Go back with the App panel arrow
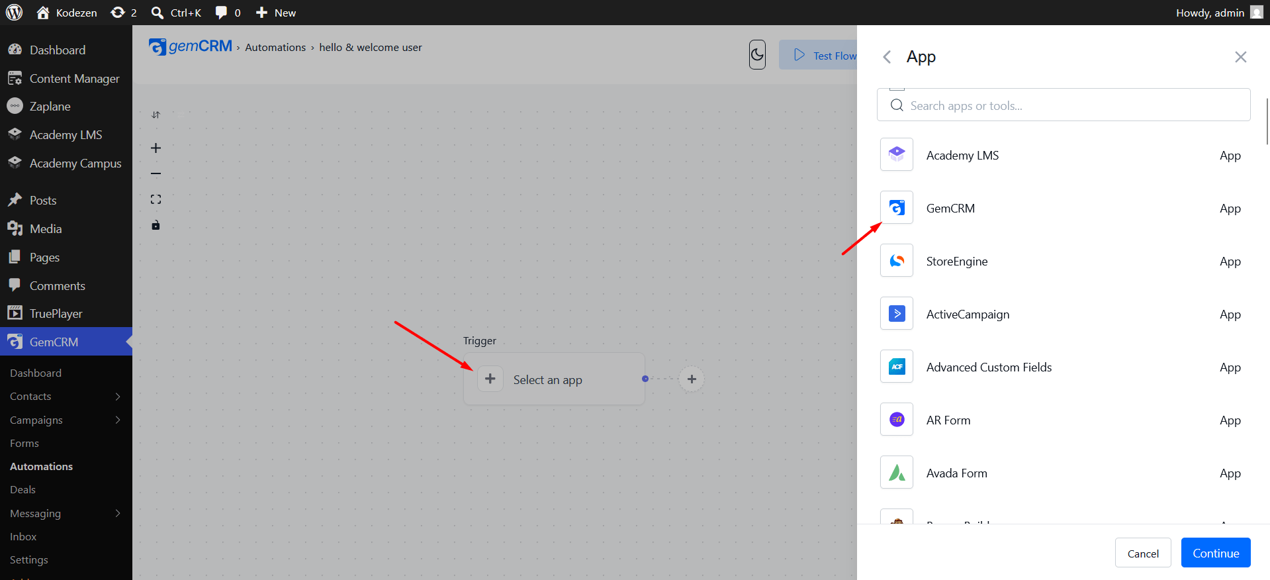 coord(887,57)
